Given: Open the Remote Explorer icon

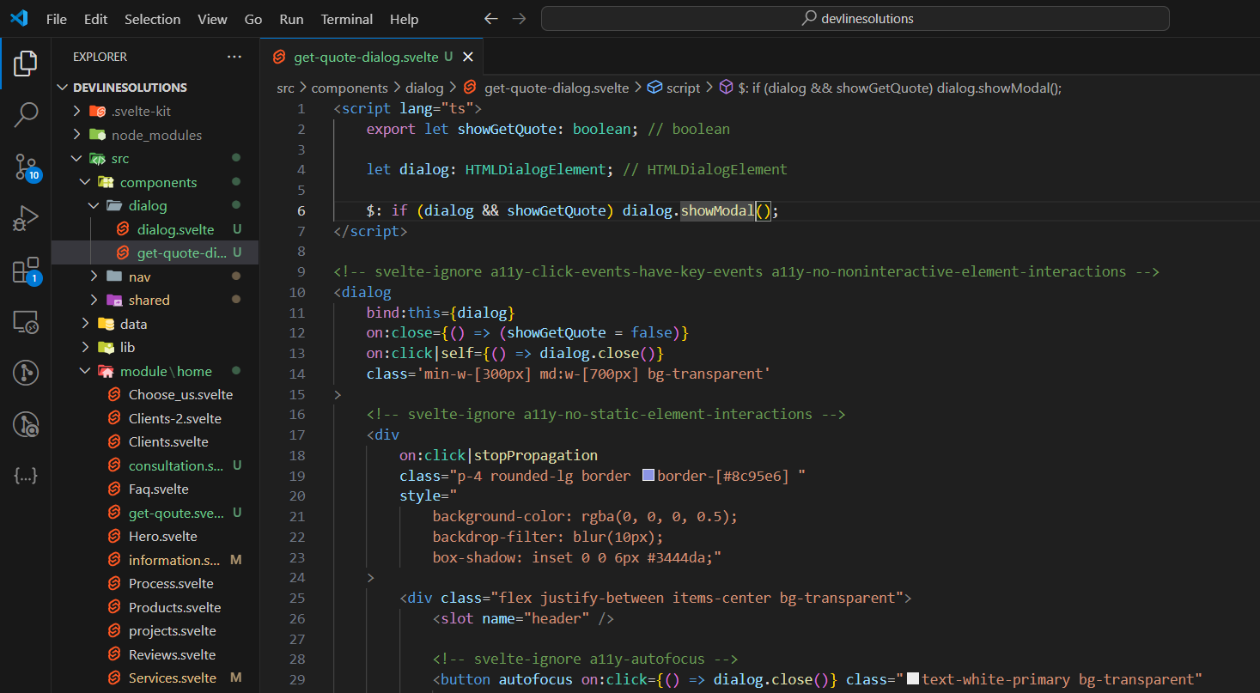Looking at the screenshot, I should click(26, 322).
